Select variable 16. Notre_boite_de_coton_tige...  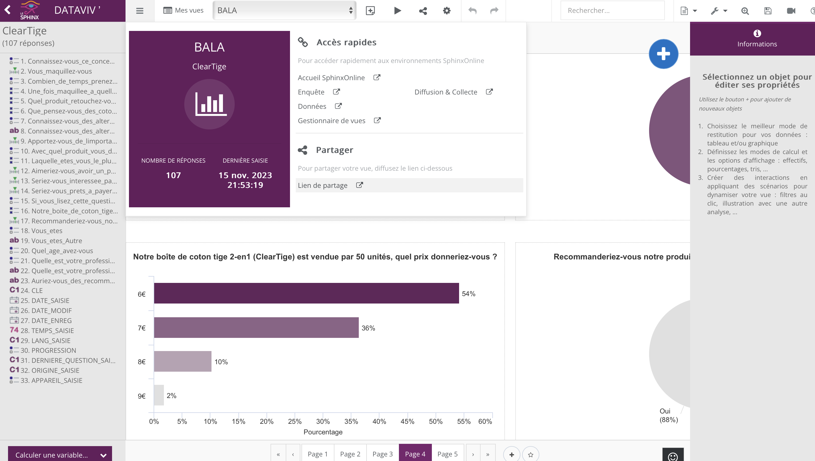point(63,211)
